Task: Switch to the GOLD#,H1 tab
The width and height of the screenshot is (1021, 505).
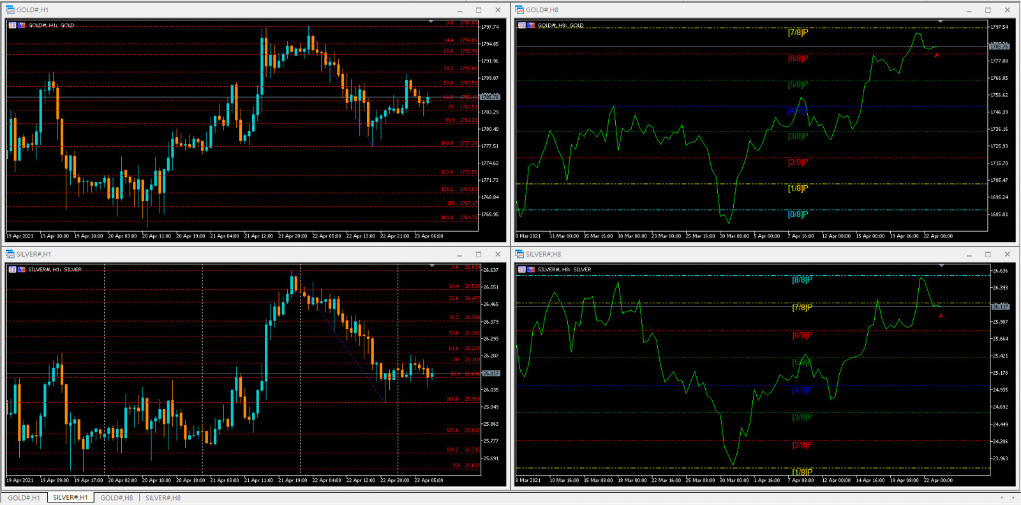Action: click(x=24, y=498)
